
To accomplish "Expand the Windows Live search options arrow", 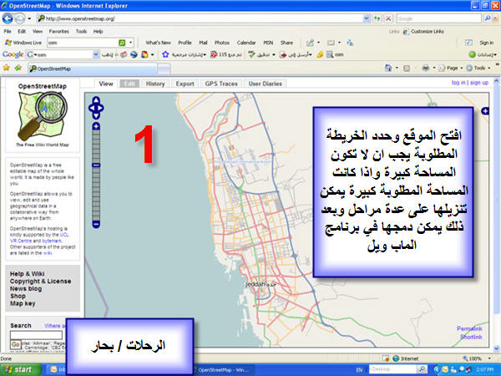I will pyautogui.click(x=131, y=43).
